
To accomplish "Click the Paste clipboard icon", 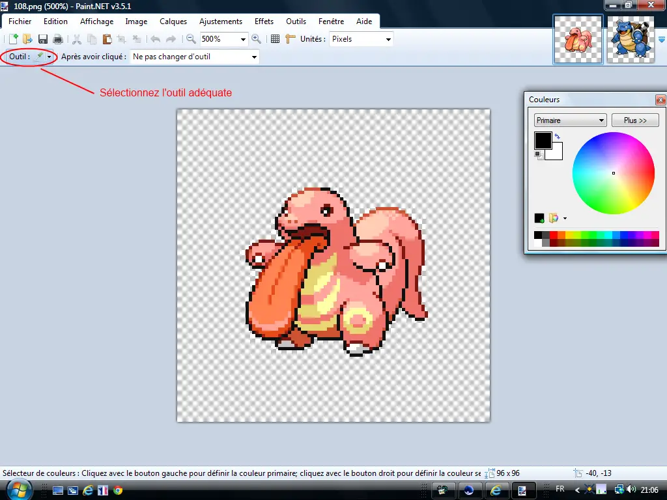I will [107, 39].
